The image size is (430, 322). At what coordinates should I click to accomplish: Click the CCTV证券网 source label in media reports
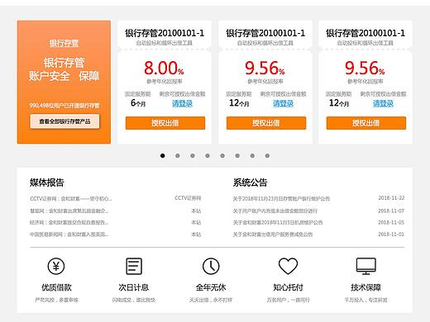[x=188, y=198]
